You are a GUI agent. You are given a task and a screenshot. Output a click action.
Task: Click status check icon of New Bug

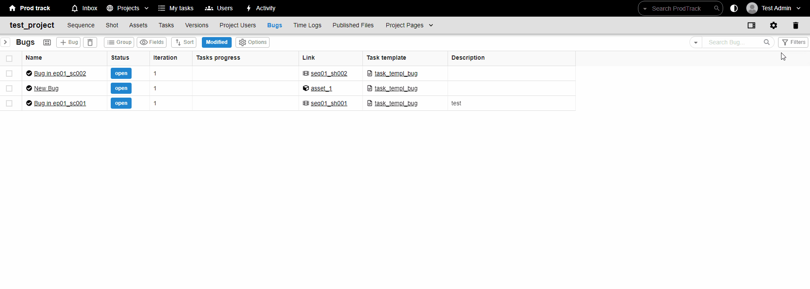pyautogui.click(x=29, y=88)
